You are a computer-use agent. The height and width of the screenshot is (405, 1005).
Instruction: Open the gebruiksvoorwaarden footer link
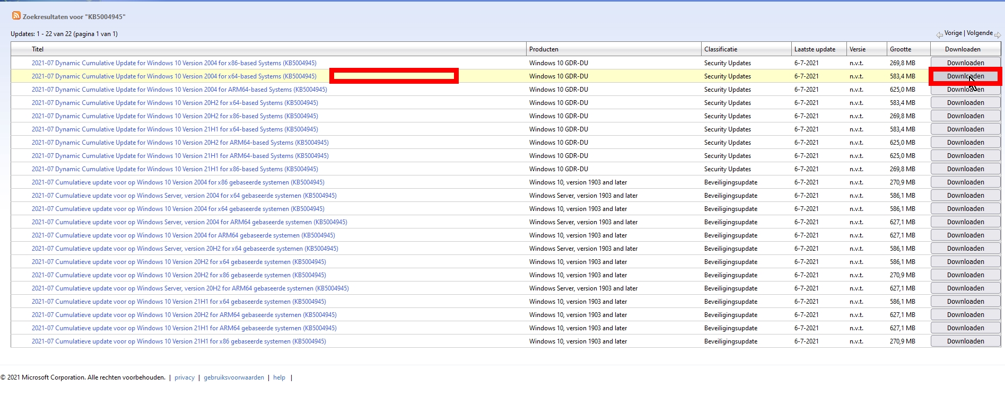(x=234, y=377)
